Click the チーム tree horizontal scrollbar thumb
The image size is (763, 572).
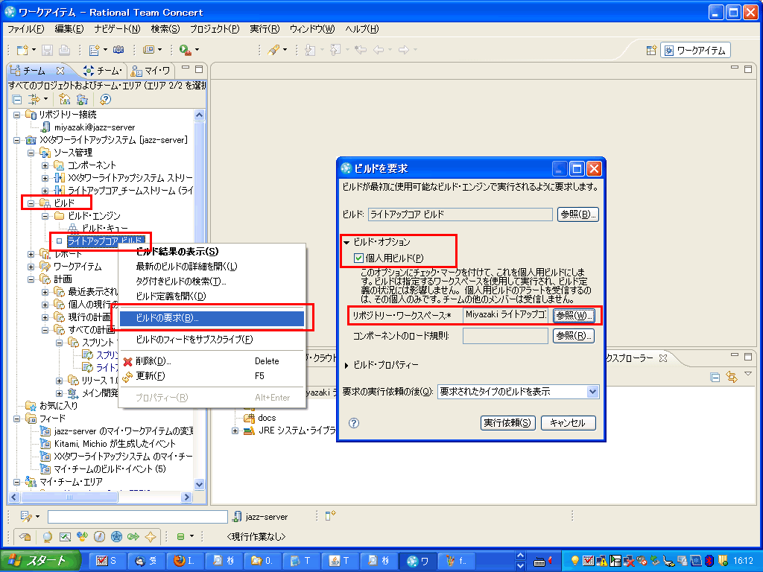(69, 497)
